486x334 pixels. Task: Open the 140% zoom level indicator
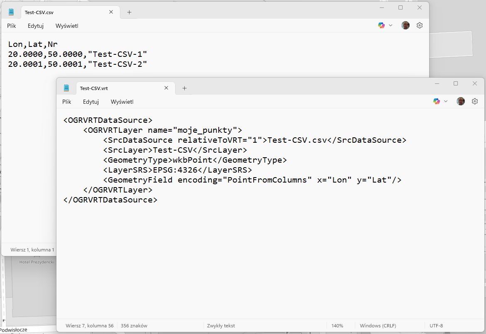pos(337,326)
